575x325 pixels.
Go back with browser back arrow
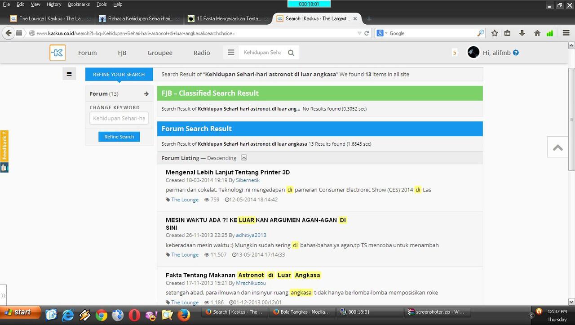coord(8,33)
